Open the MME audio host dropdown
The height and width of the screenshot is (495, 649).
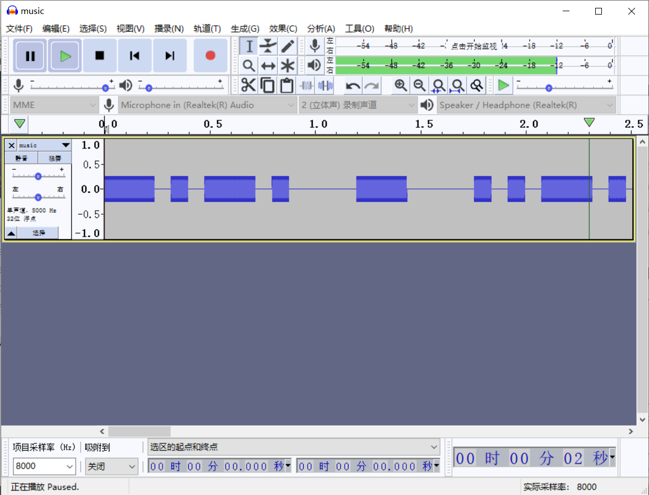[x=54, y=105]
